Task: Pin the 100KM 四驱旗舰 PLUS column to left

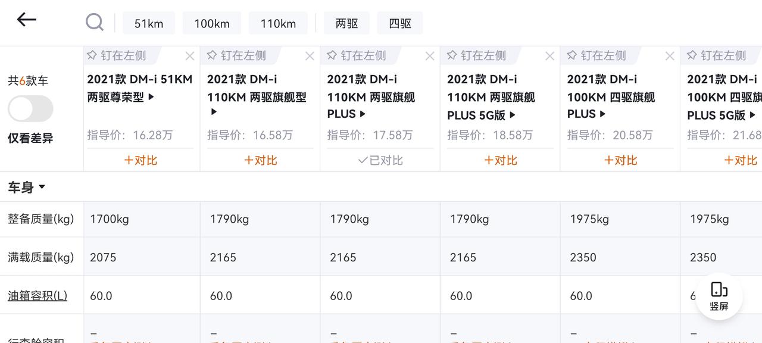Action: (597, 55)
